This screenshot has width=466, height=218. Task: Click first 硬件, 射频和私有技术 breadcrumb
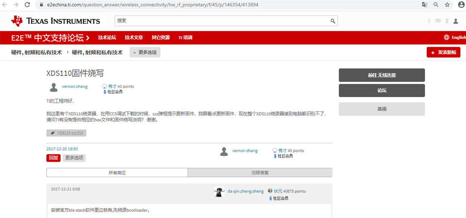tap(36, 53)
